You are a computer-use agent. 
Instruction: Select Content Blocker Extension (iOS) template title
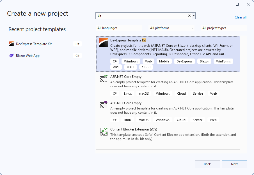134,129
